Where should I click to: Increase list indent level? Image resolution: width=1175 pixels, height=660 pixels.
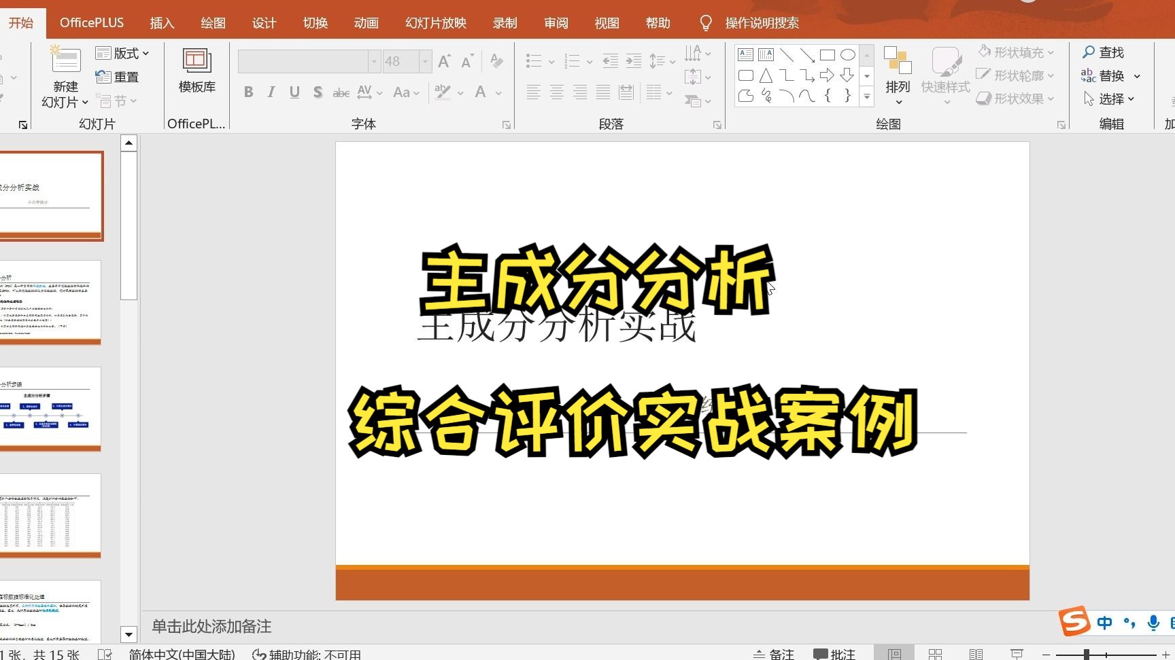click(x=634, y=61)
